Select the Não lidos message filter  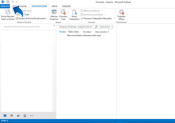[x=74, y=32]
